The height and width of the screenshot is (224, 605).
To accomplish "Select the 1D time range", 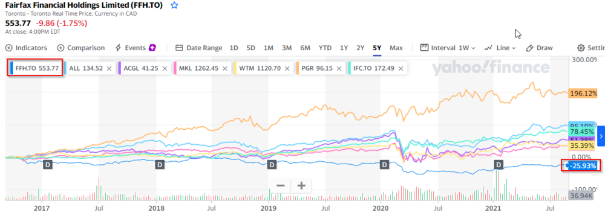I will [234, 48].
